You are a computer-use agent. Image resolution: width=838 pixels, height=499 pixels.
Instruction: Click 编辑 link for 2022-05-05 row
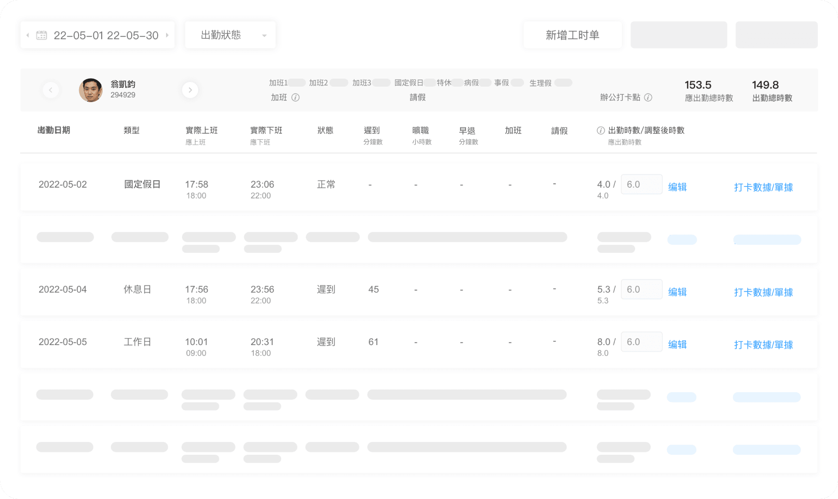click(x=677, y=345)
